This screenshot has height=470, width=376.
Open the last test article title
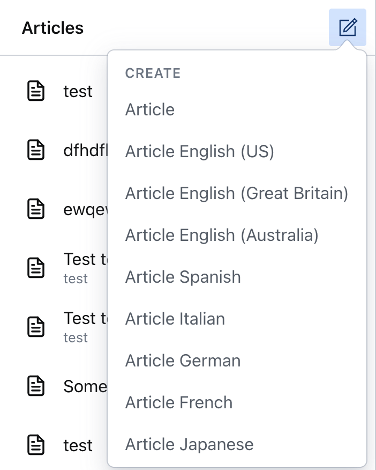(78, 445)
